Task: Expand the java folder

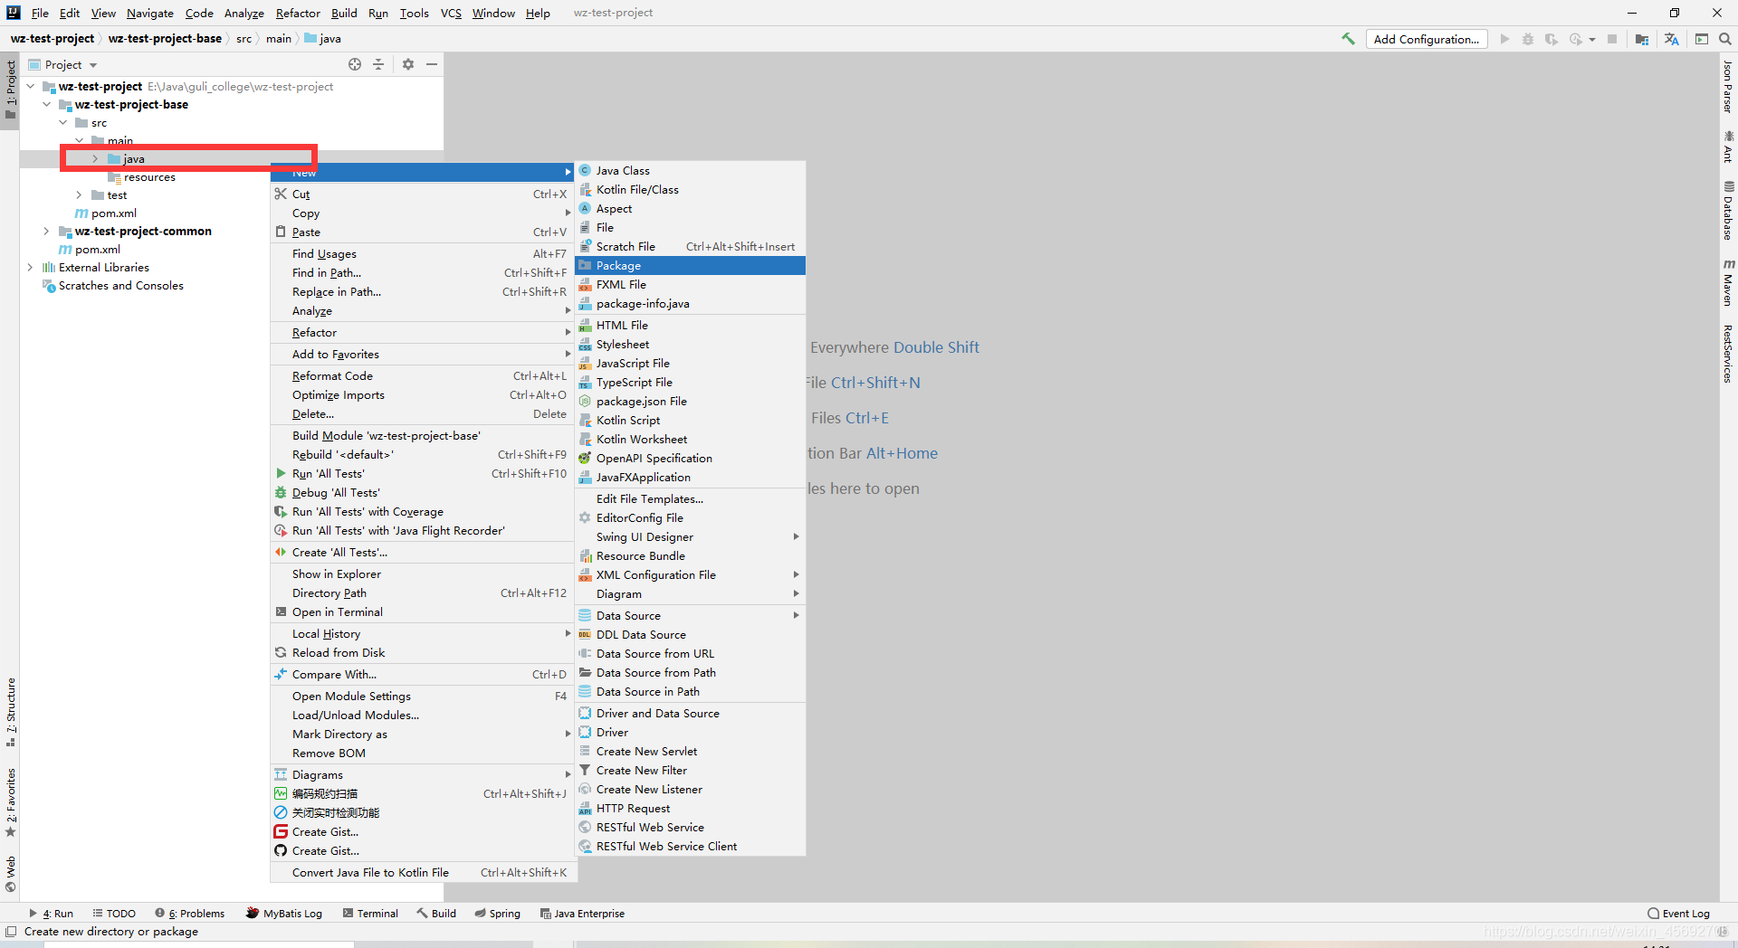Action: [x=95, y=158]
